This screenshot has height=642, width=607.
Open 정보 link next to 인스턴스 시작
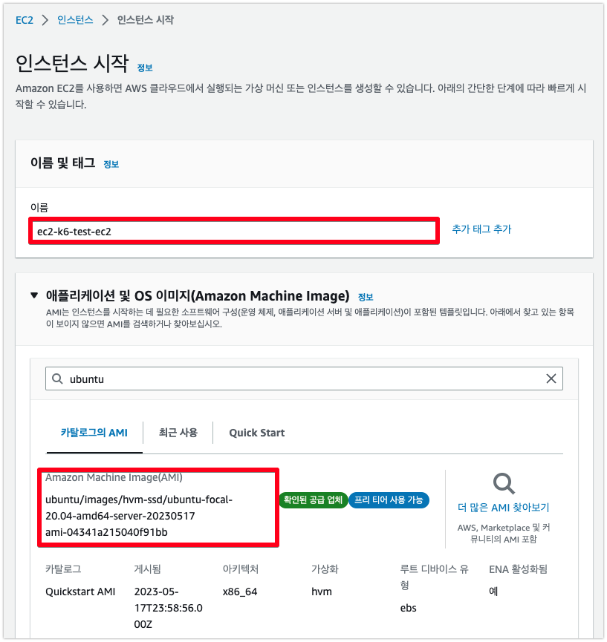145,68
